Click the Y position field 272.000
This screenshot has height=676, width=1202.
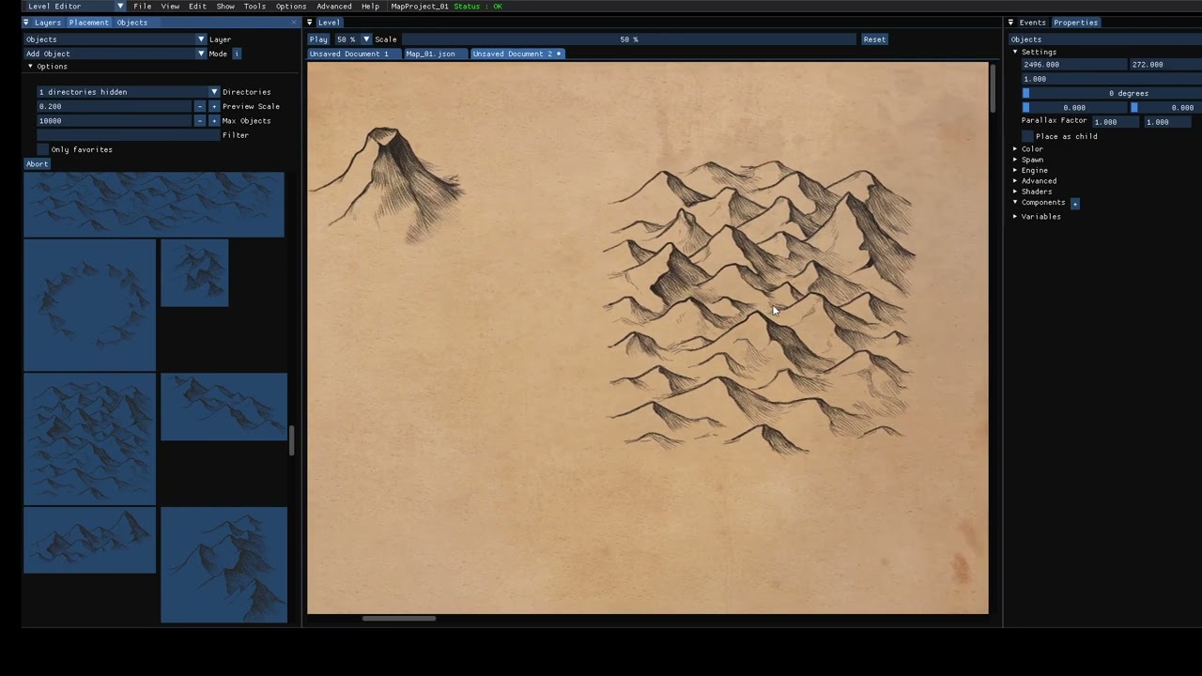tap(1166, 65)
